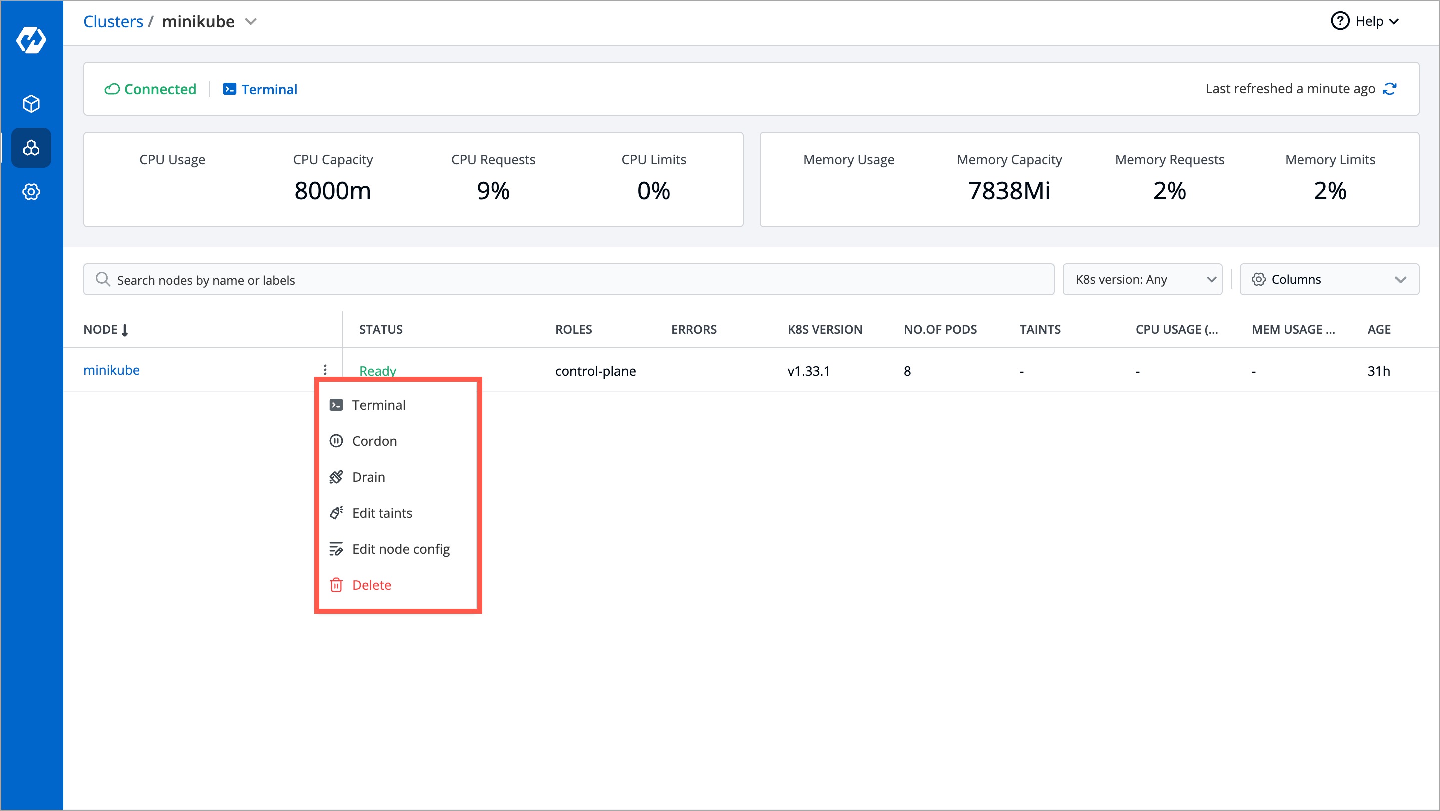1440x811 pixels.
Task: Choose Cordon from the context menu
Action: [374, 441]
